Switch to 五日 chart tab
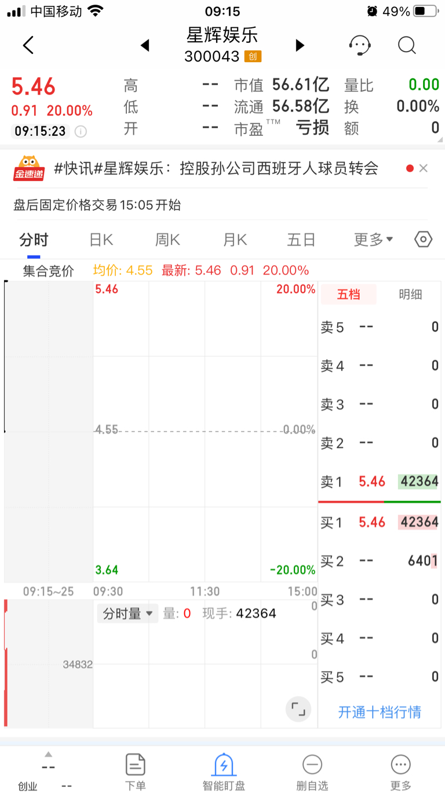 301,239
